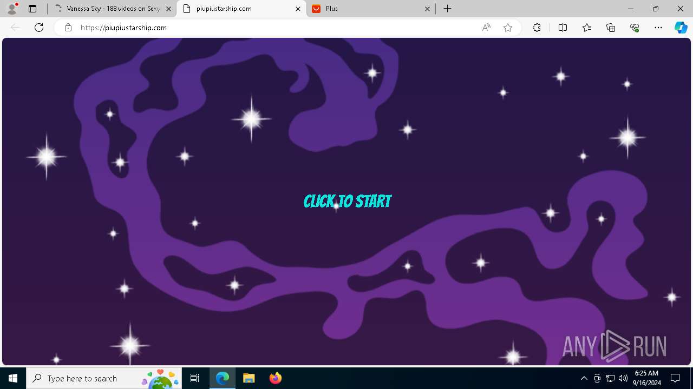The height and width of the screenshot is (389, 693).
Task: Open a new browser tab
Action: point(447,9)
